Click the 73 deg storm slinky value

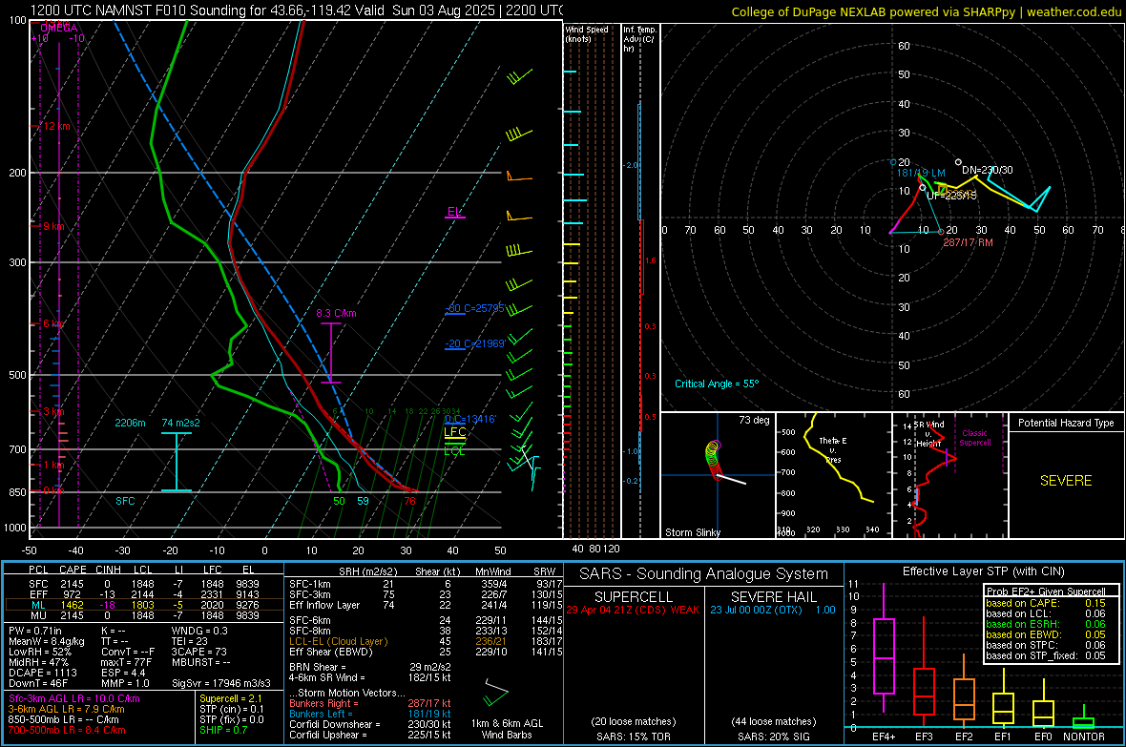coord(754,420)
